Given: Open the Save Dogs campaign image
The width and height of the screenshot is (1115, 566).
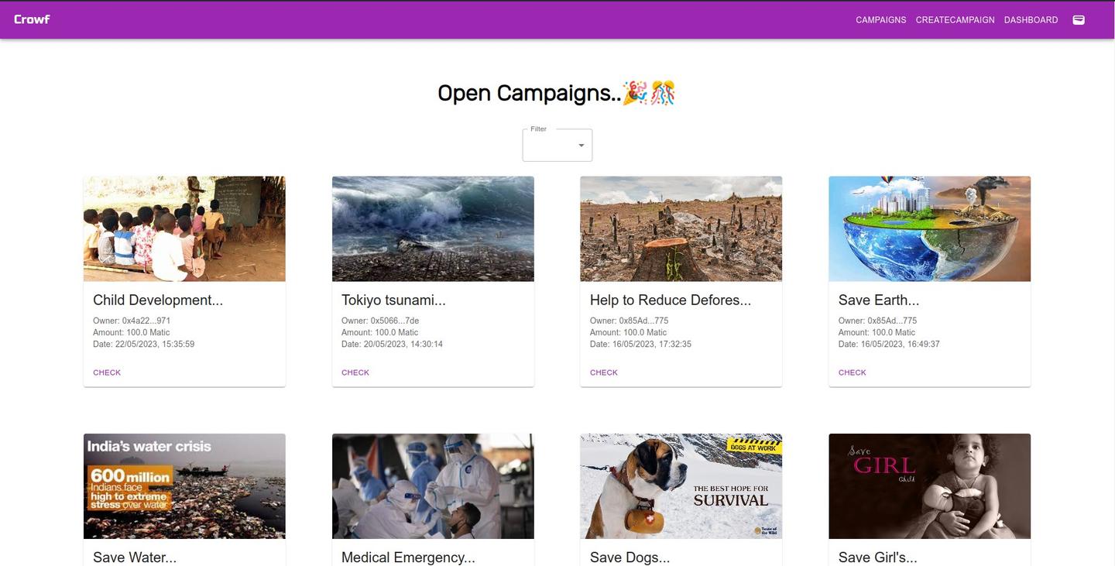Looking at the screenshot, I should [x=681, y=485].
